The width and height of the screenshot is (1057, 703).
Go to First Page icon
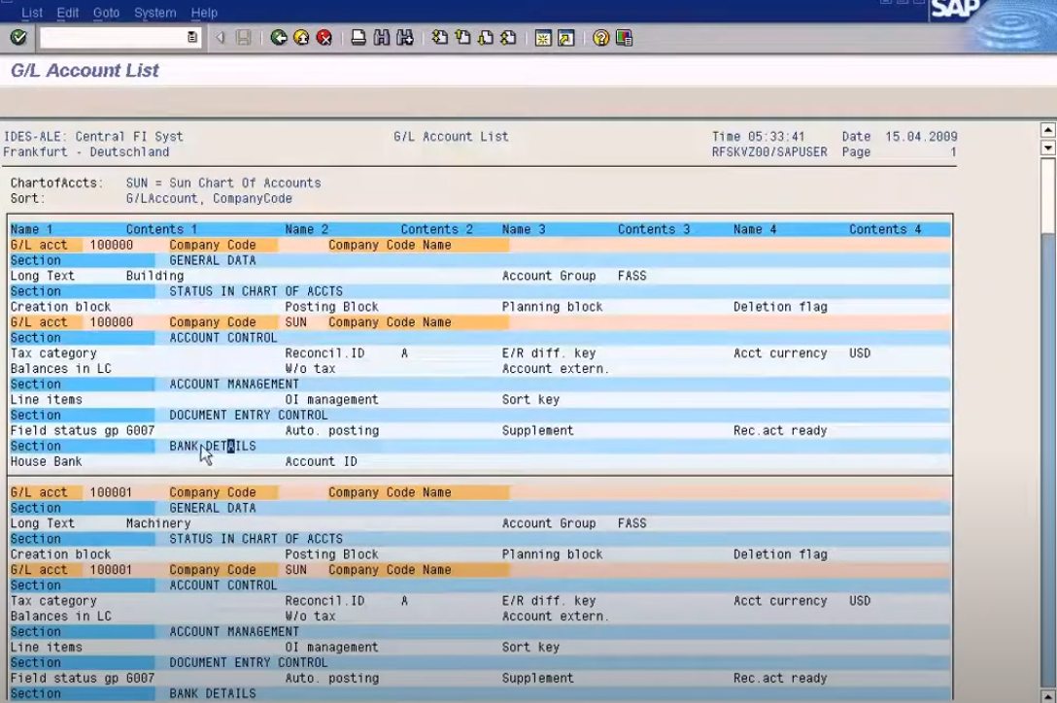[439, 38]
